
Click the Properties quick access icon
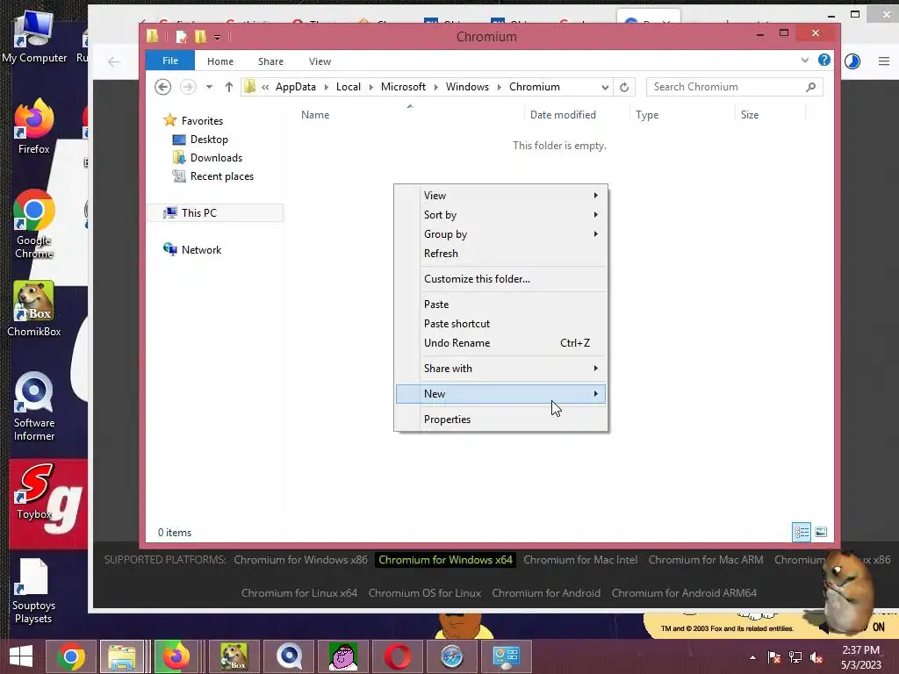pos(182,37)
